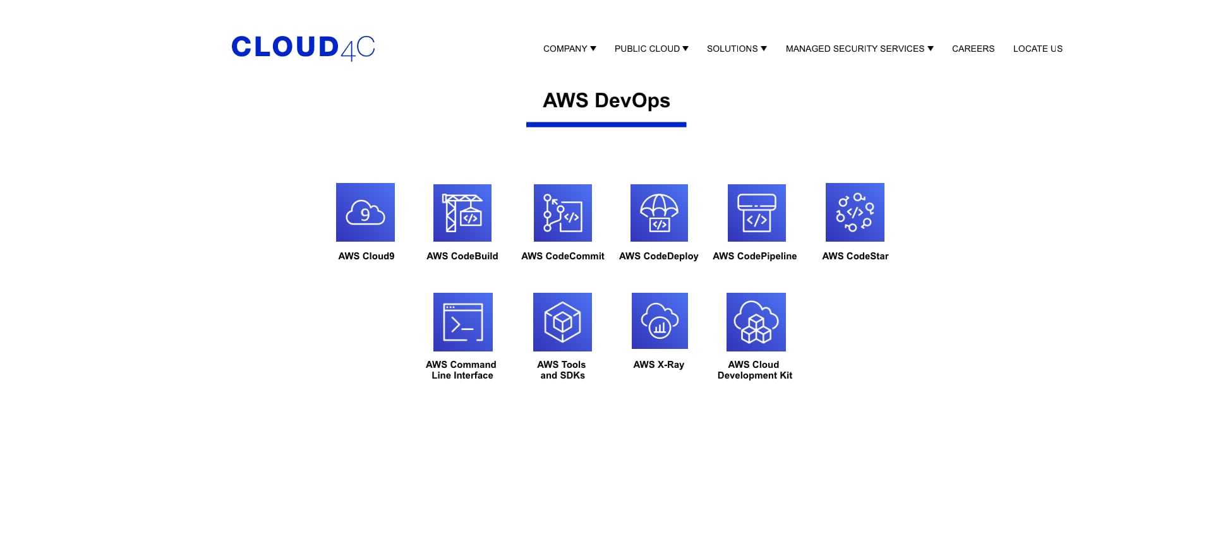Open the PUBLIC CLOUD menu
Viewport: 1213px width, 554px height.
pyautogui.click(x=651, y=49)
